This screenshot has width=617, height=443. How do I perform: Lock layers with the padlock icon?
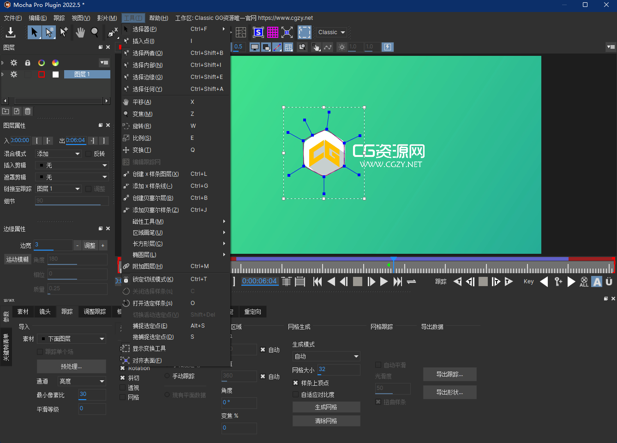28,63
